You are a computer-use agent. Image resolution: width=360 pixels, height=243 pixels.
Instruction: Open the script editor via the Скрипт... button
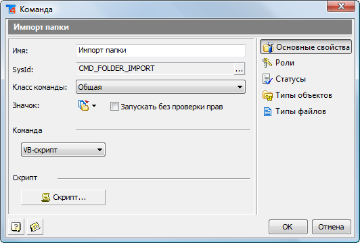[63, 197]
